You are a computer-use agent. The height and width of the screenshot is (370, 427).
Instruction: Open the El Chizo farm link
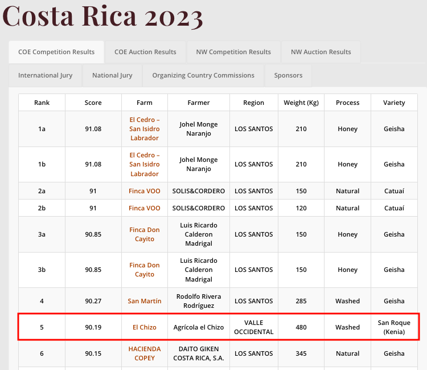point(145,327)
